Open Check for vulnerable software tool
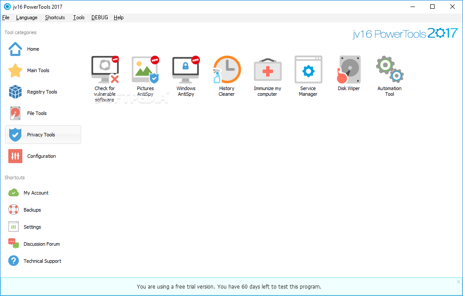This screenshot has height=296, width=463. pyautogui.click(x=105, y=78)
